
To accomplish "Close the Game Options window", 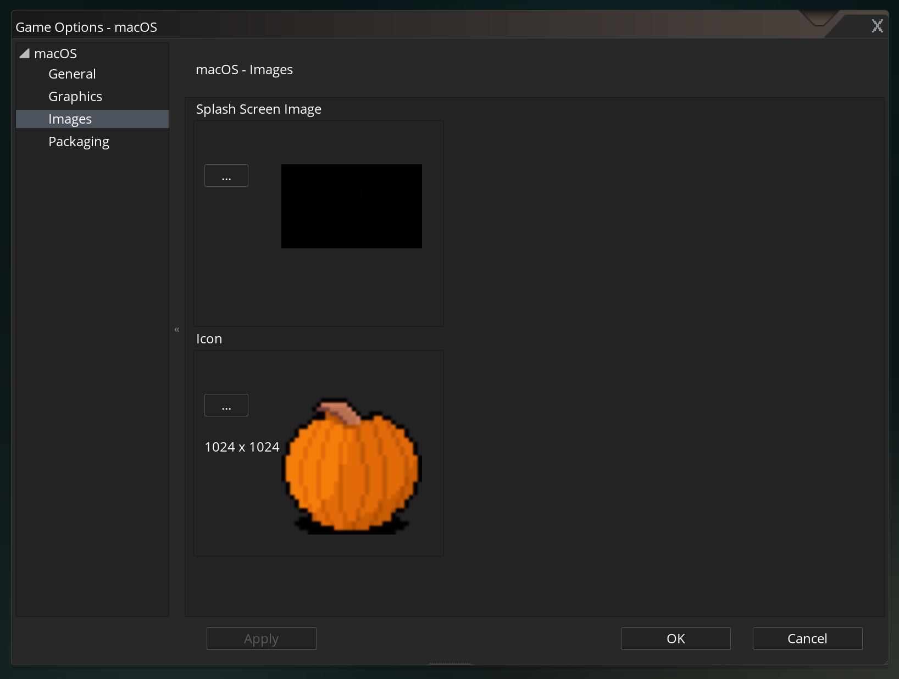I will point(878,25).
